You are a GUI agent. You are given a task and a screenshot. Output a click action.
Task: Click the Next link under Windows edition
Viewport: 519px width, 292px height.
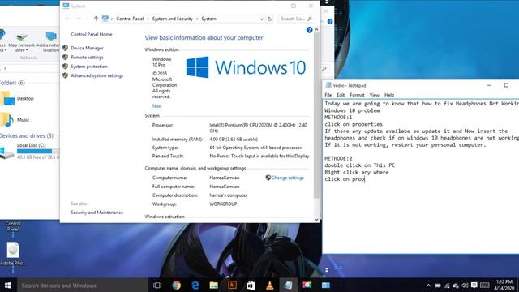157,106
